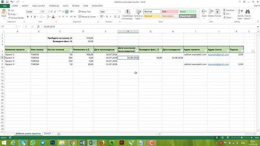Open Sort & Filter menu
The image size is (260, 146).
click(x=240, y=15)
